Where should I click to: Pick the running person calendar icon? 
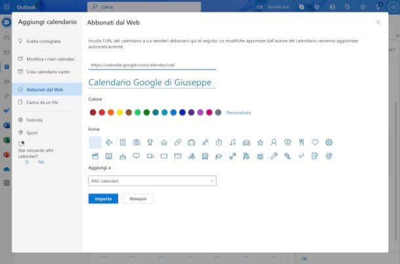pyautogui.click(x=246, y=156)
